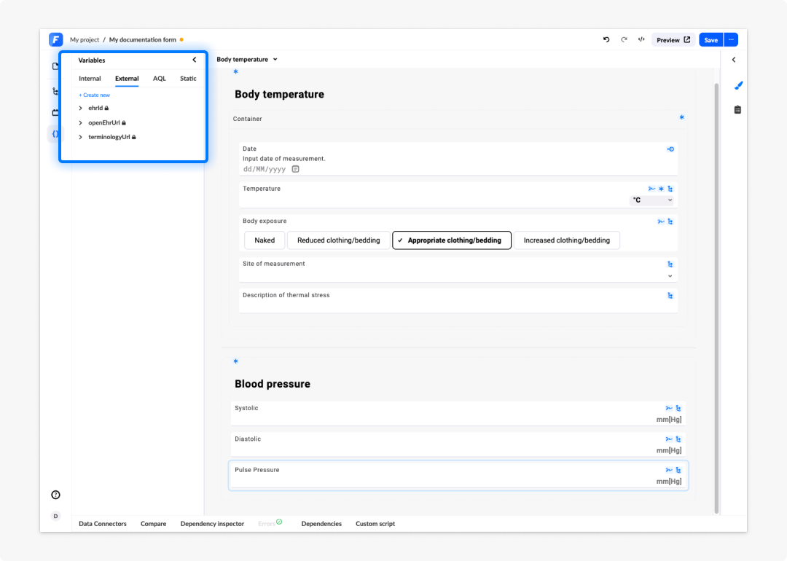Click the asterisk icon on Container row
The height and width of the screenshot is (561, 787).
point(681,117)
